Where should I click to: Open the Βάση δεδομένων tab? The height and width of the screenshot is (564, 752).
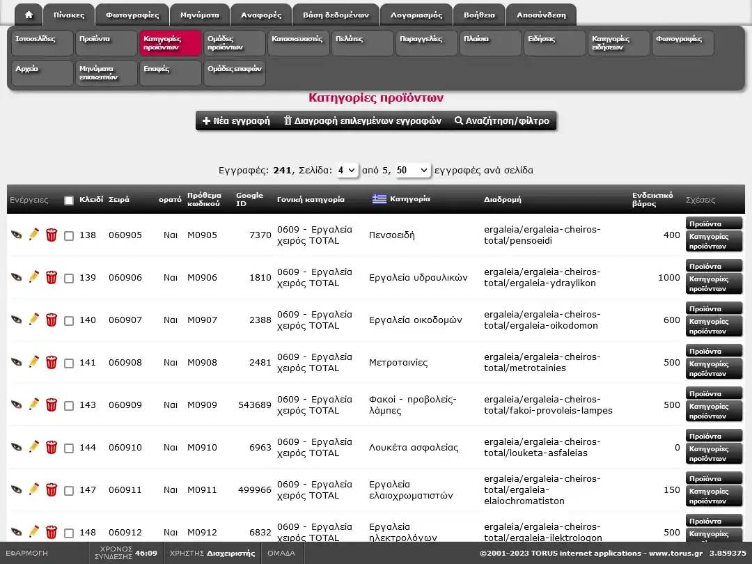tap(336, 15)
